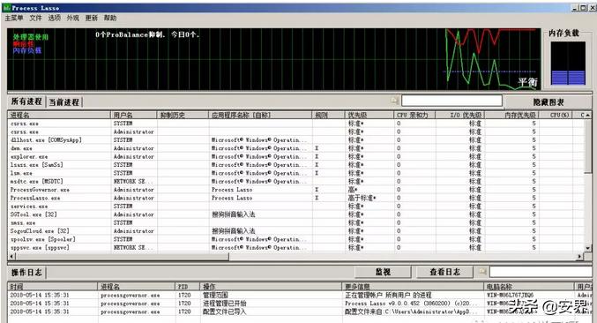Click the 高于标准 priority of ProcessLasso.exe
The image size is (597, 323).
point(362,198)
